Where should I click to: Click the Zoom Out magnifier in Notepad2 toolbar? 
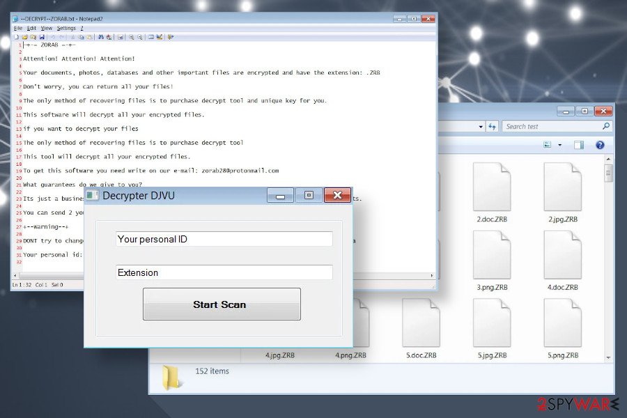(x=140, y=37)
